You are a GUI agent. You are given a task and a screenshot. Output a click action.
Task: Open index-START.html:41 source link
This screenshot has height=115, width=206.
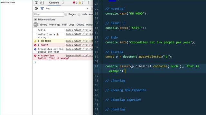click(79, 56)
